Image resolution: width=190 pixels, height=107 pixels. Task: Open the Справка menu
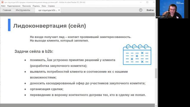point(51,6)
